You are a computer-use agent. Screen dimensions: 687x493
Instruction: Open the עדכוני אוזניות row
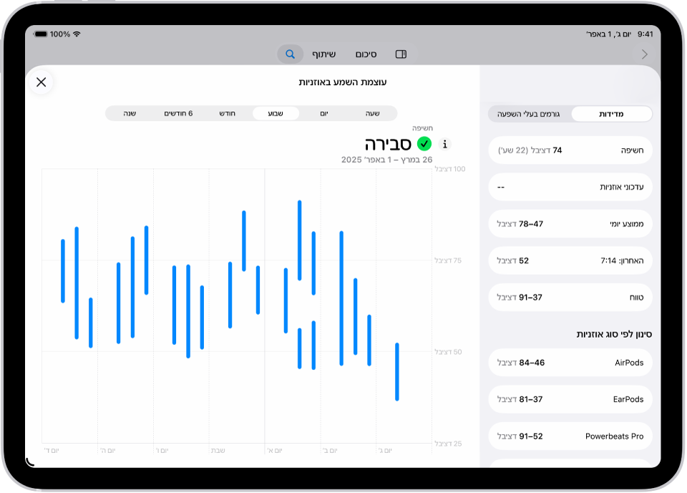570,187
